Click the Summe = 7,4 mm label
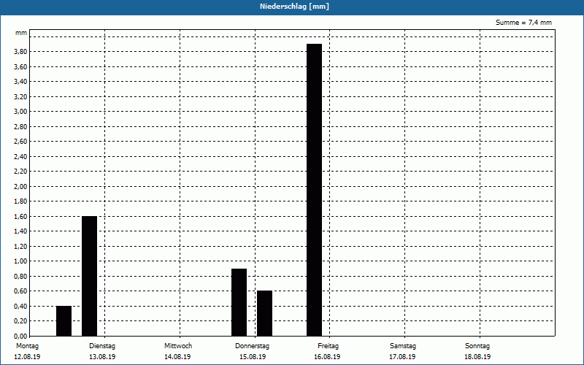This screenshot has height=365, width=584. (x=523, y=23)
